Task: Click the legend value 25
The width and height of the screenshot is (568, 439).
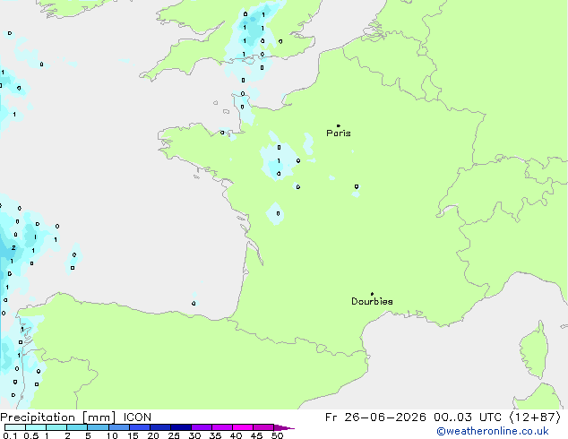Action: pos(174,435)
